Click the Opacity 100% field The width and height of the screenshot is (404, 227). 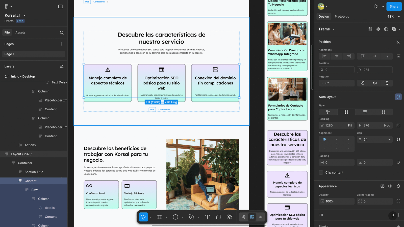337,201
